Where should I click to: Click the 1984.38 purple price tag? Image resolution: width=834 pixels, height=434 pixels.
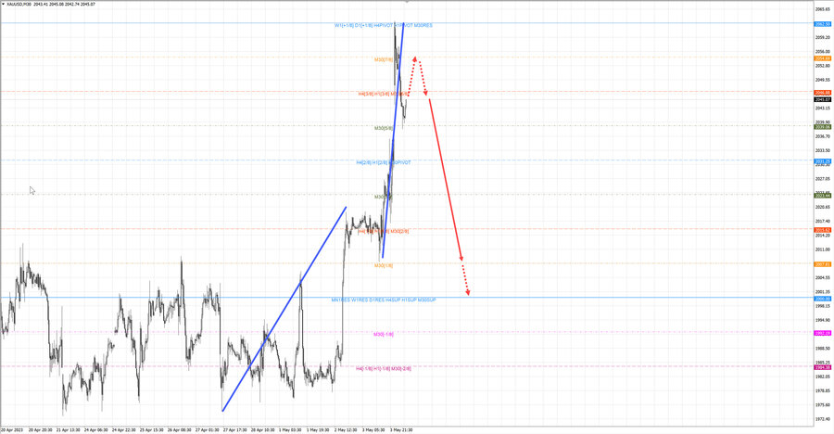[x=822, y=367]
